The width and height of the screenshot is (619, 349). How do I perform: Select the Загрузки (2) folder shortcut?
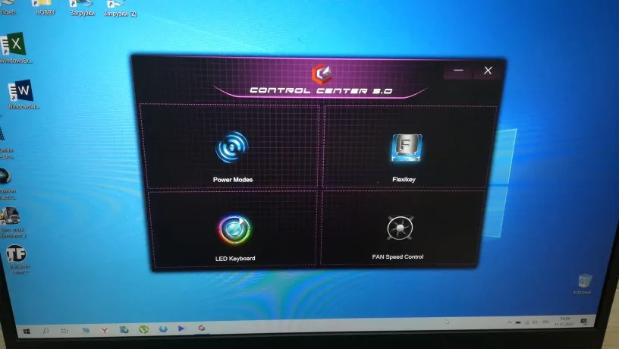click(x=120, y=8)
